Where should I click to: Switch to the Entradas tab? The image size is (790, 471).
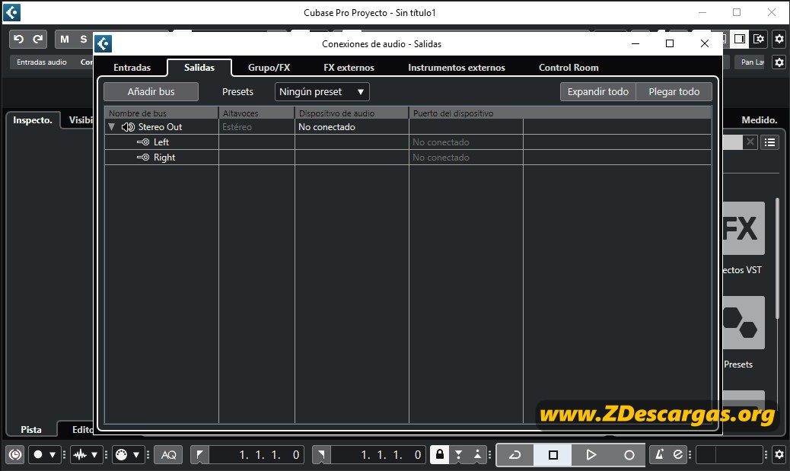pos(132,68)
